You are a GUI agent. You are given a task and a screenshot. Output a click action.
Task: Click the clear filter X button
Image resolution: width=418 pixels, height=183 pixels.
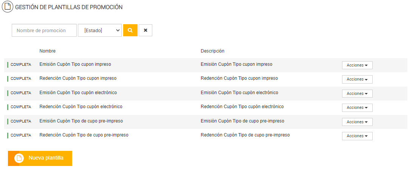pos(146,30)
